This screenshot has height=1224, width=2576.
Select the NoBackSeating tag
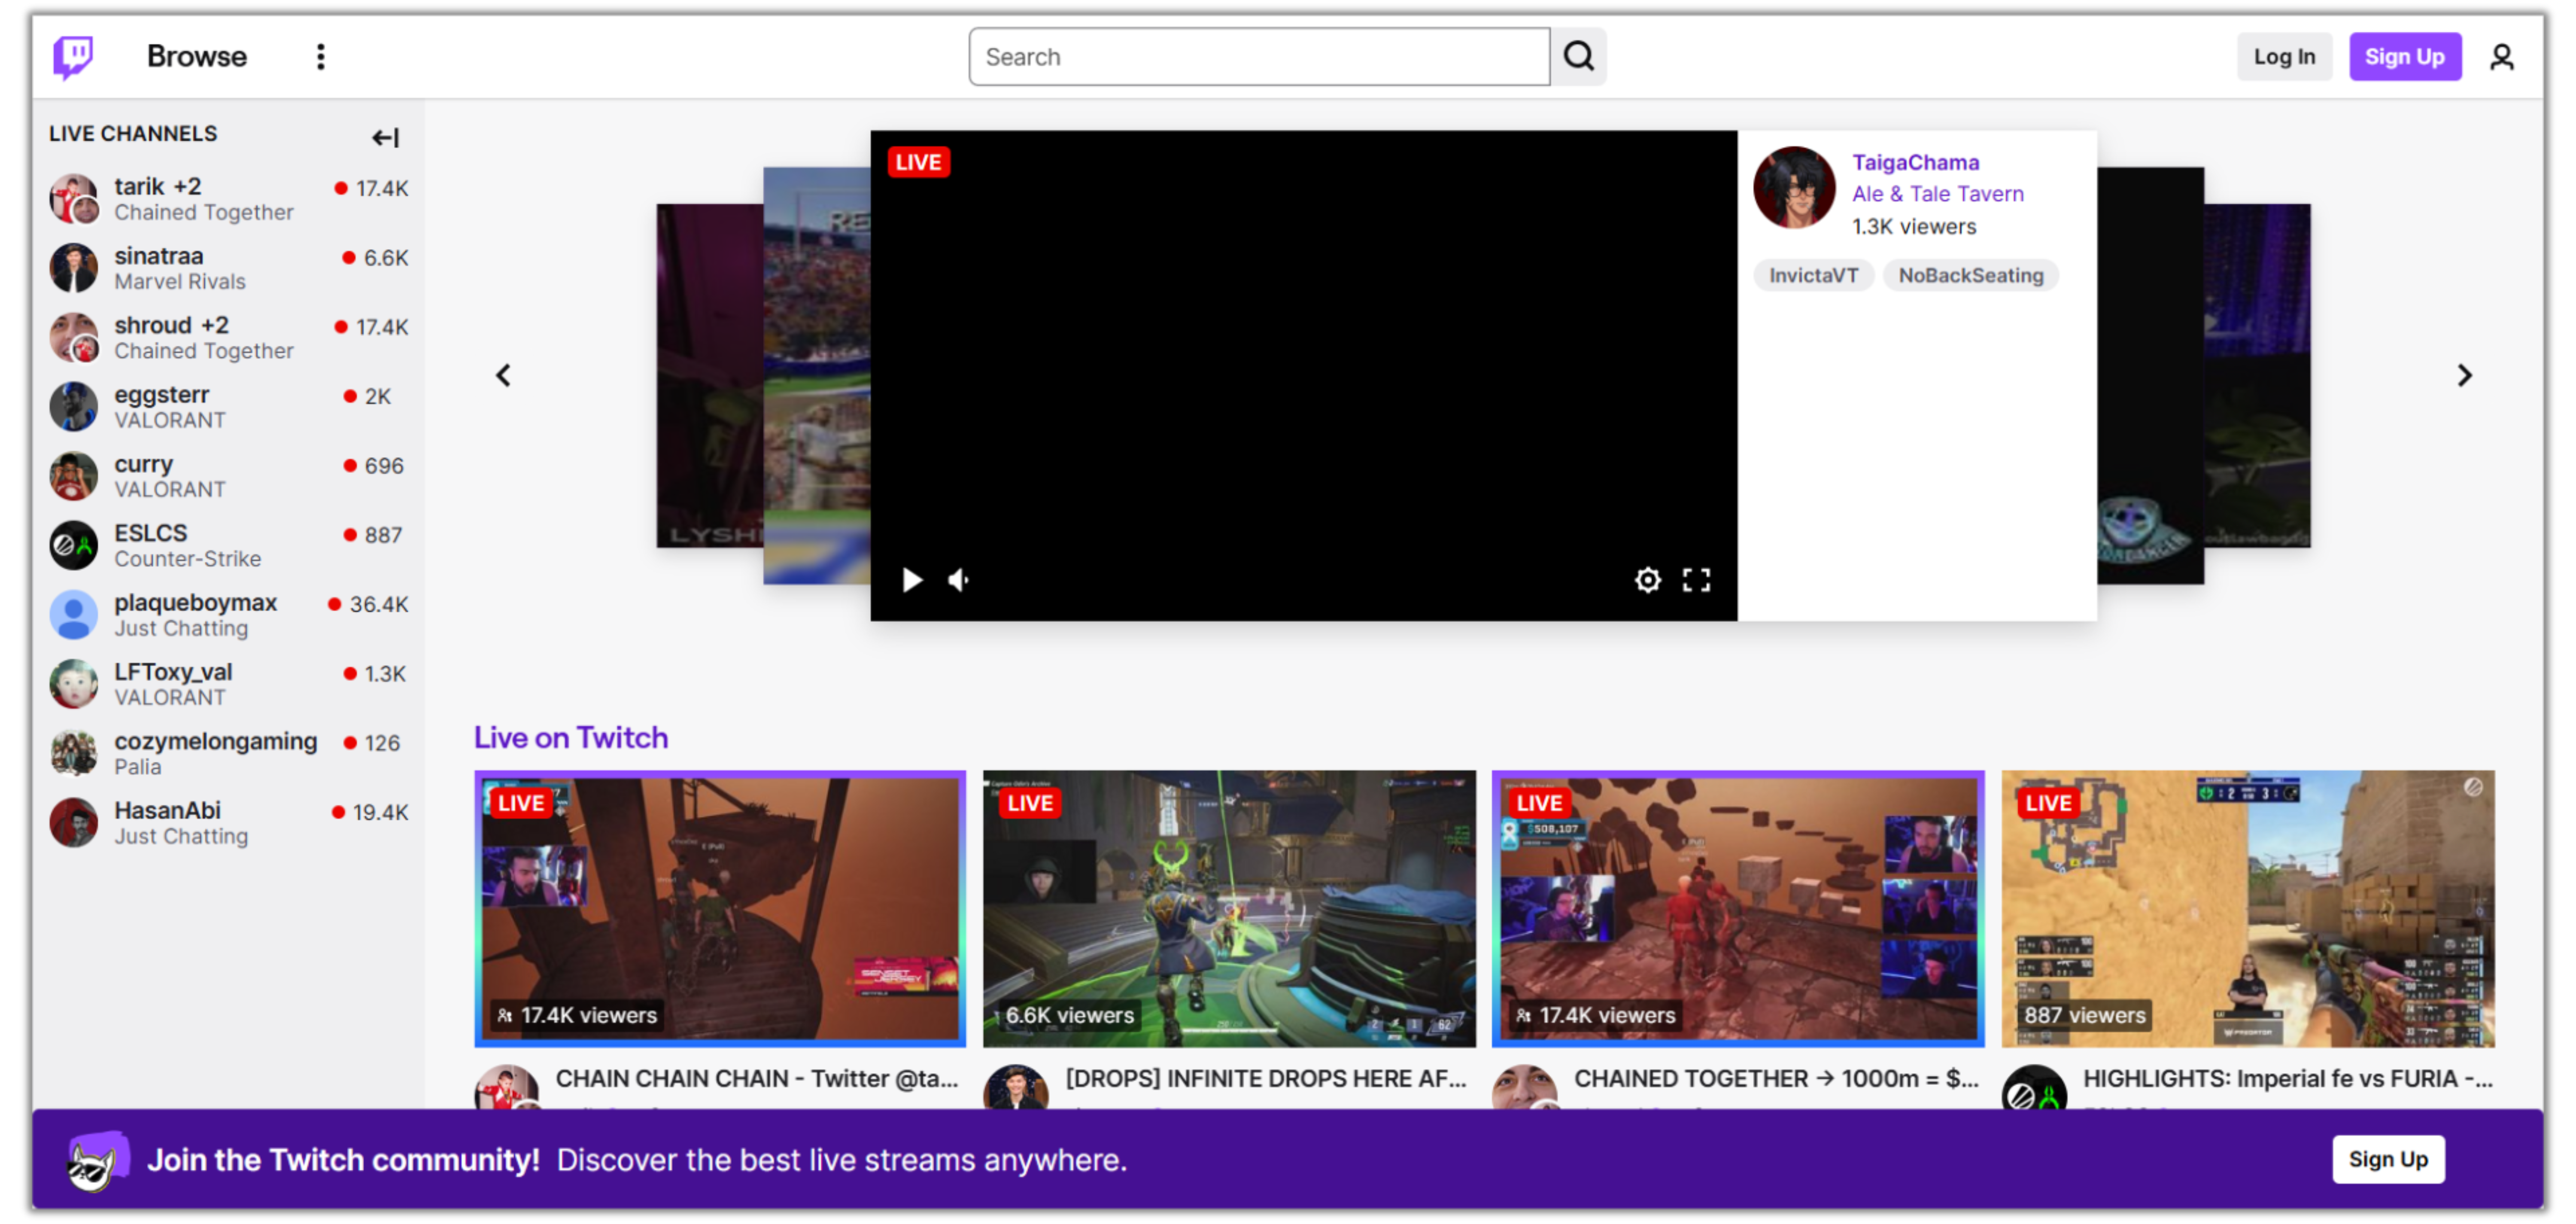pyautogui.click(x=1970, y=276)
